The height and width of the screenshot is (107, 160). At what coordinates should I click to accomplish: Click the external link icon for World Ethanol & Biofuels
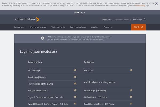(75, 104)
